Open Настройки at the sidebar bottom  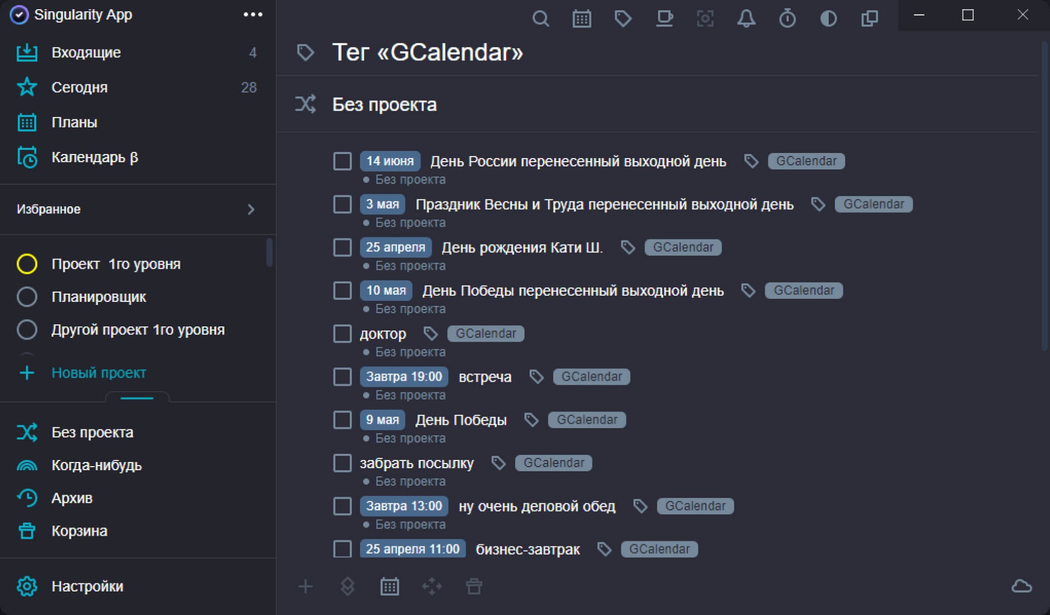coord(87,586)
